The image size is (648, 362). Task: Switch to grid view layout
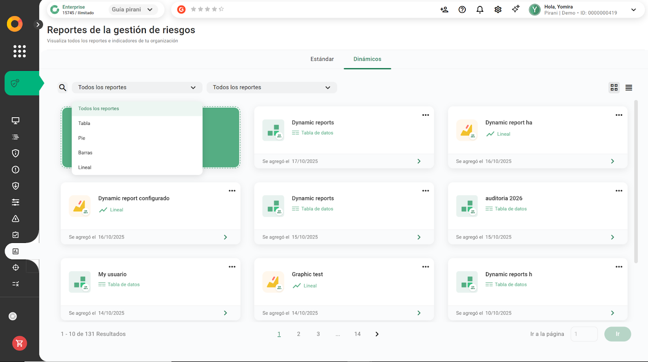click(614, 87)
